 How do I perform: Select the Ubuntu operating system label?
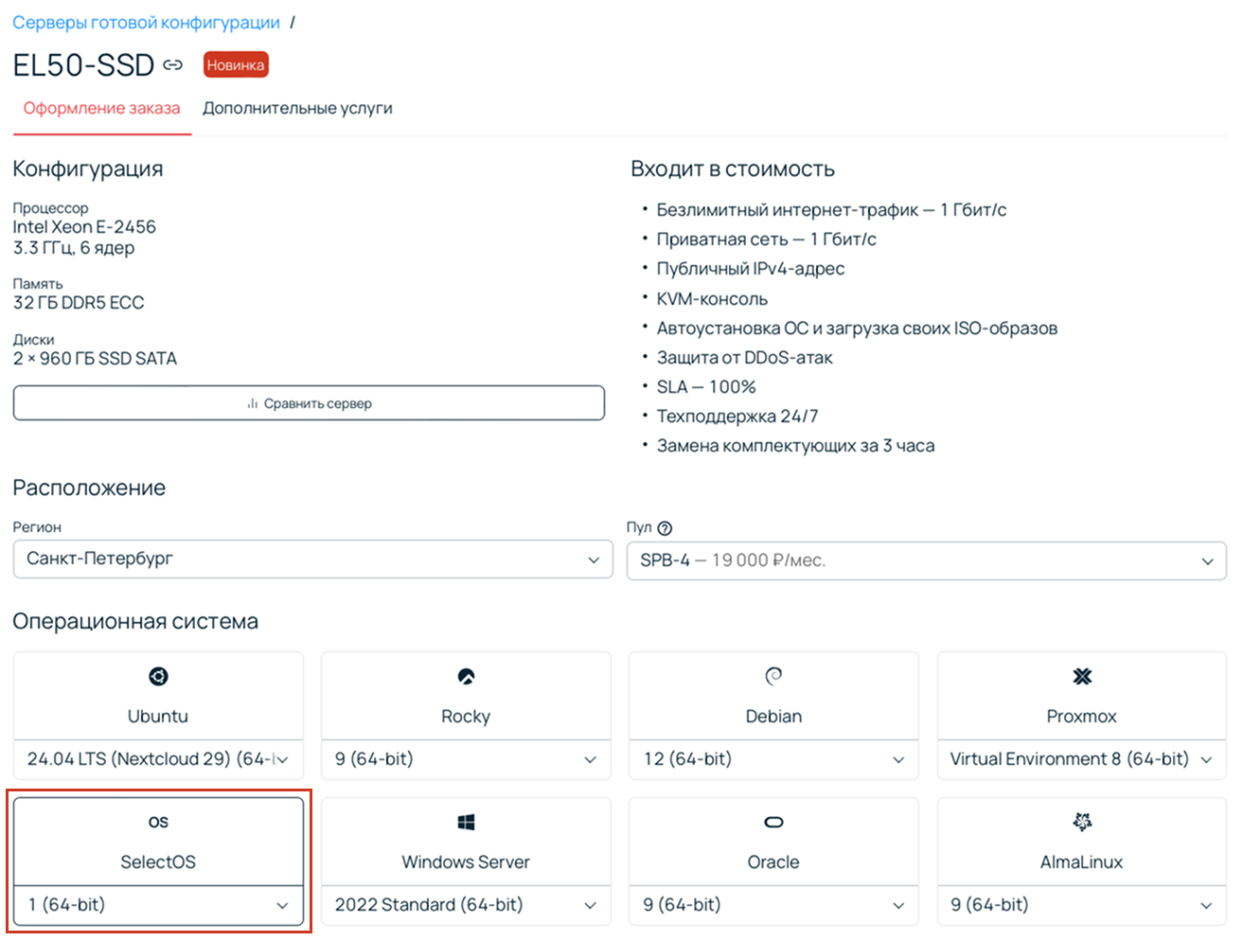pyautogui.click(x=158, y=717)
